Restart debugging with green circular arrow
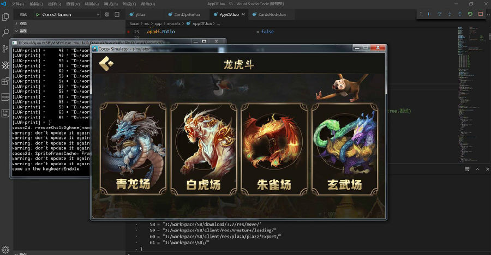 point(470,14)
